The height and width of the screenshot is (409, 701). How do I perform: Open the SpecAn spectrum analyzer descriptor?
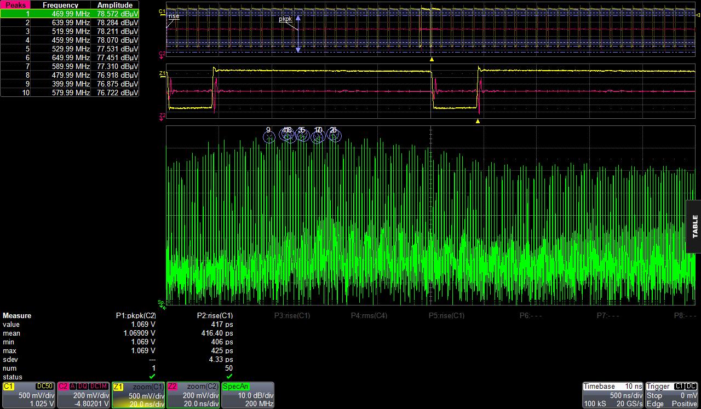tap(248, 395)
